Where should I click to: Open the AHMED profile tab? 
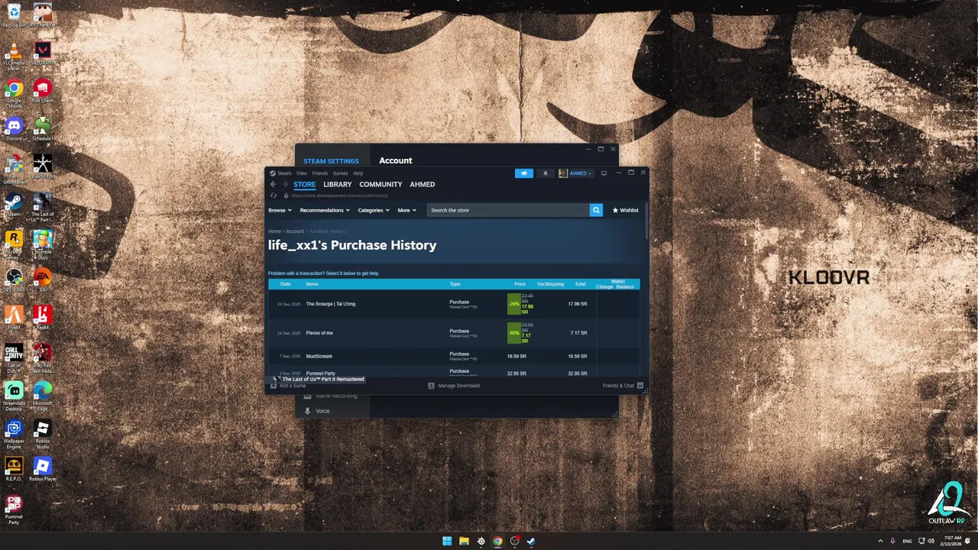tap(422, 184)
